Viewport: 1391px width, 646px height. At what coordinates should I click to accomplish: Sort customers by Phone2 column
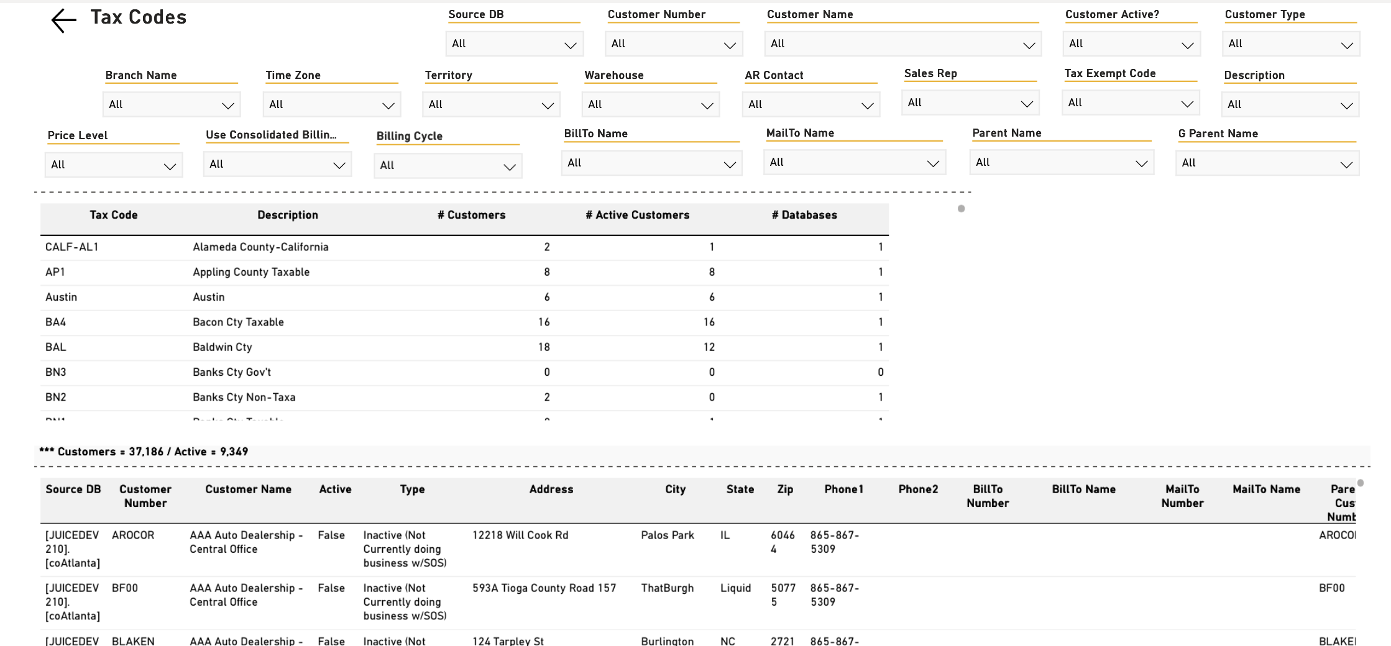coord(919,489)
